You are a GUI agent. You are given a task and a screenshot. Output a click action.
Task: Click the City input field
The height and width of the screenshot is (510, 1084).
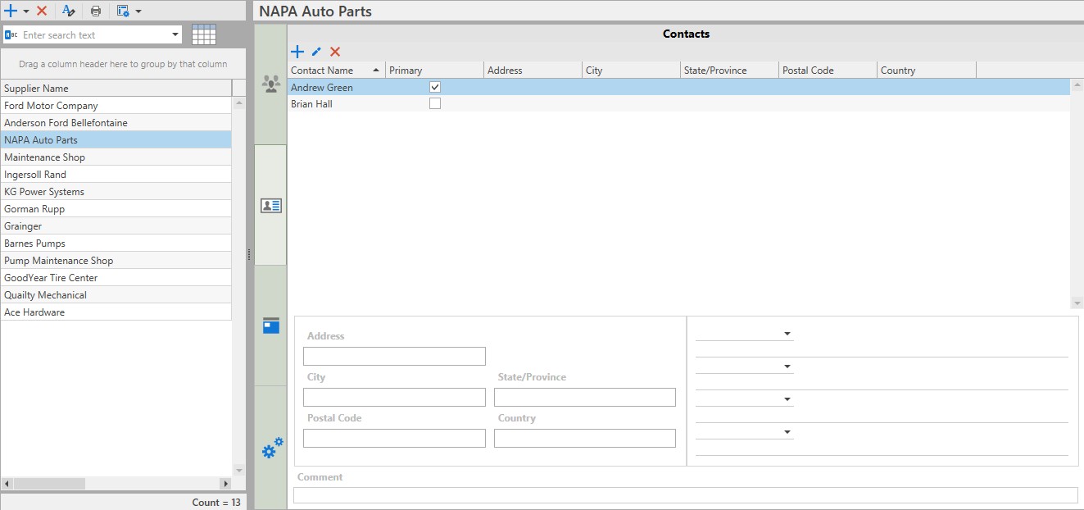(x=394, y=397)
